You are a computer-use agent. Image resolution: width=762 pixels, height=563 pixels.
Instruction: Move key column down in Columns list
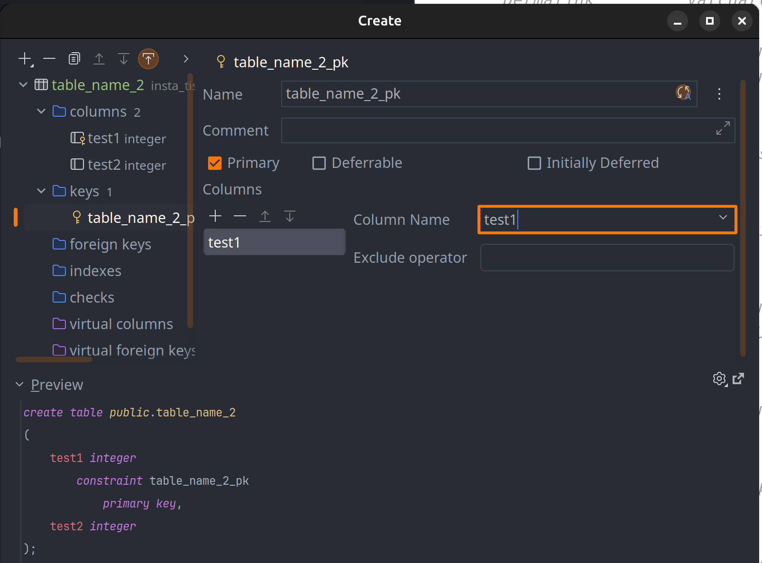pos(290,216)
